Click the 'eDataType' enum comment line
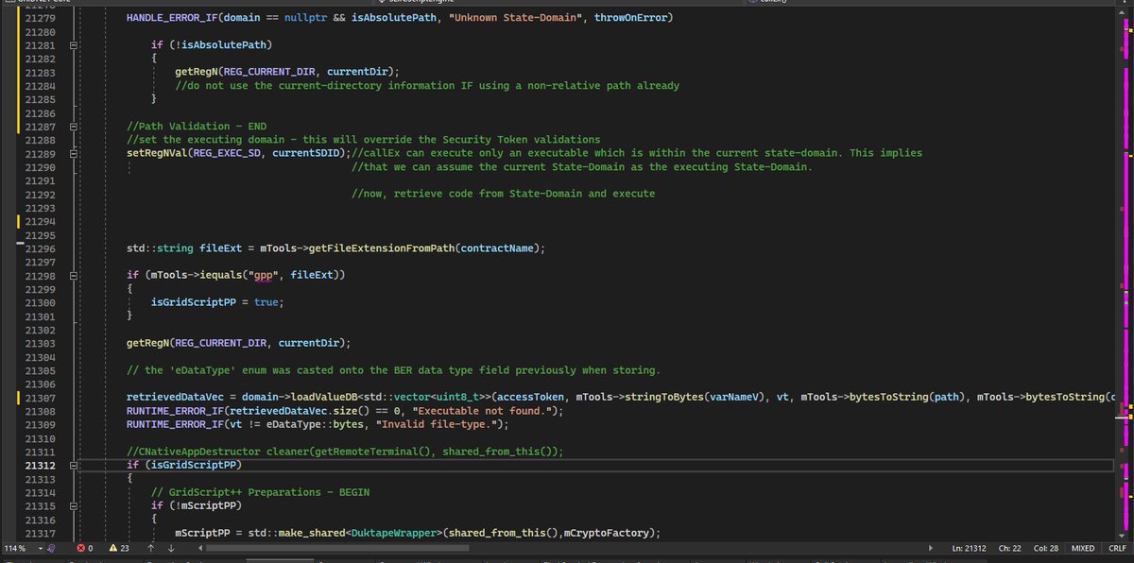This screenshot has height=563, width=1134. (x=394, y=371)
